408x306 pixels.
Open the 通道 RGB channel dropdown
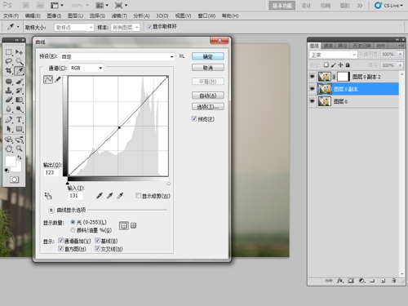coord(86,68)
